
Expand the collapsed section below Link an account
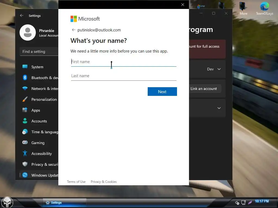[x=219, y=108]
